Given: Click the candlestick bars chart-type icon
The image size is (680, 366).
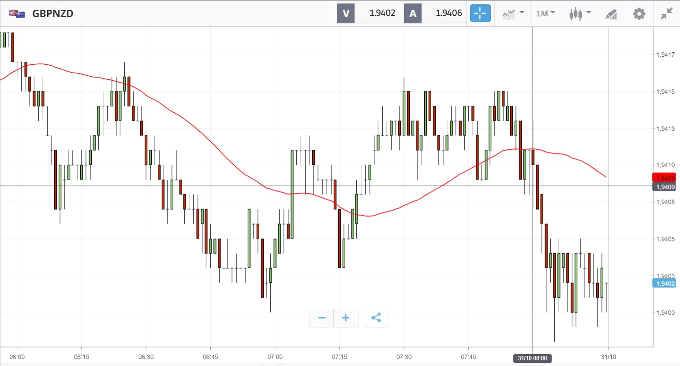Looking at the screenshot, I should tap(575, 14).
